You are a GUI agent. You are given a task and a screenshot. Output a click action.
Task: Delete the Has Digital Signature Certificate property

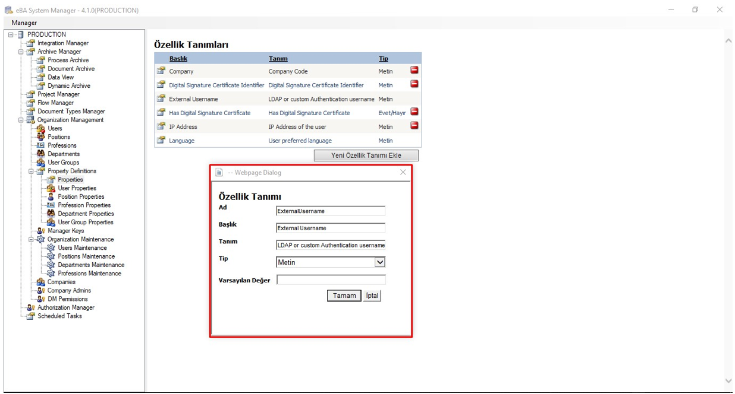414,112
